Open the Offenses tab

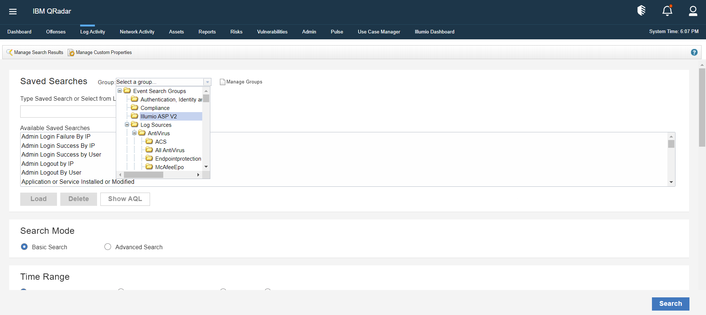tap(56, 32)
